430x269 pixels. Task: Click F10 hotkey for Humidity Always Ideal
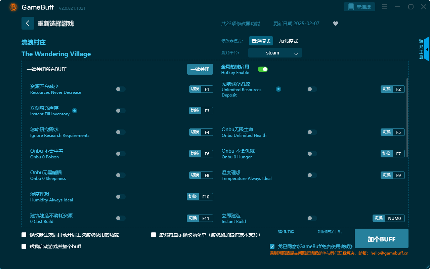click(200, 197)
